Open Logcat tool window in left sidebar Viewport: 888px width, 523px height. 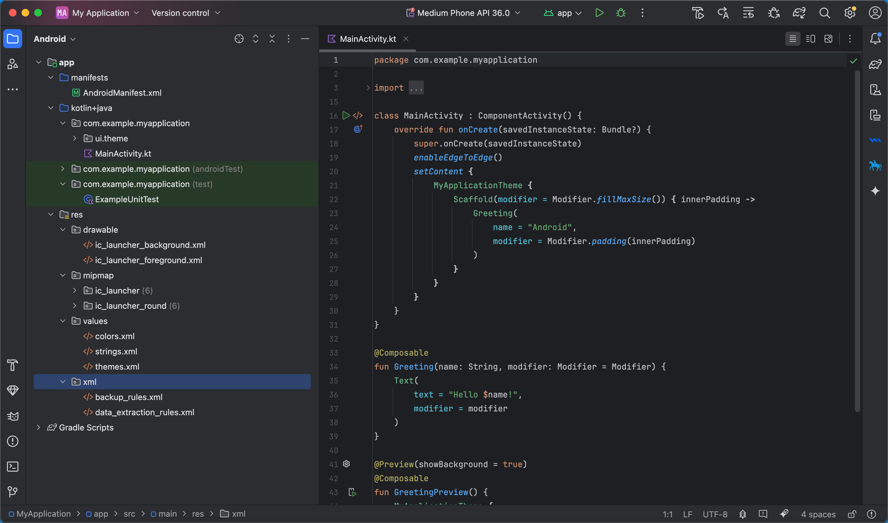coord(13,416)
